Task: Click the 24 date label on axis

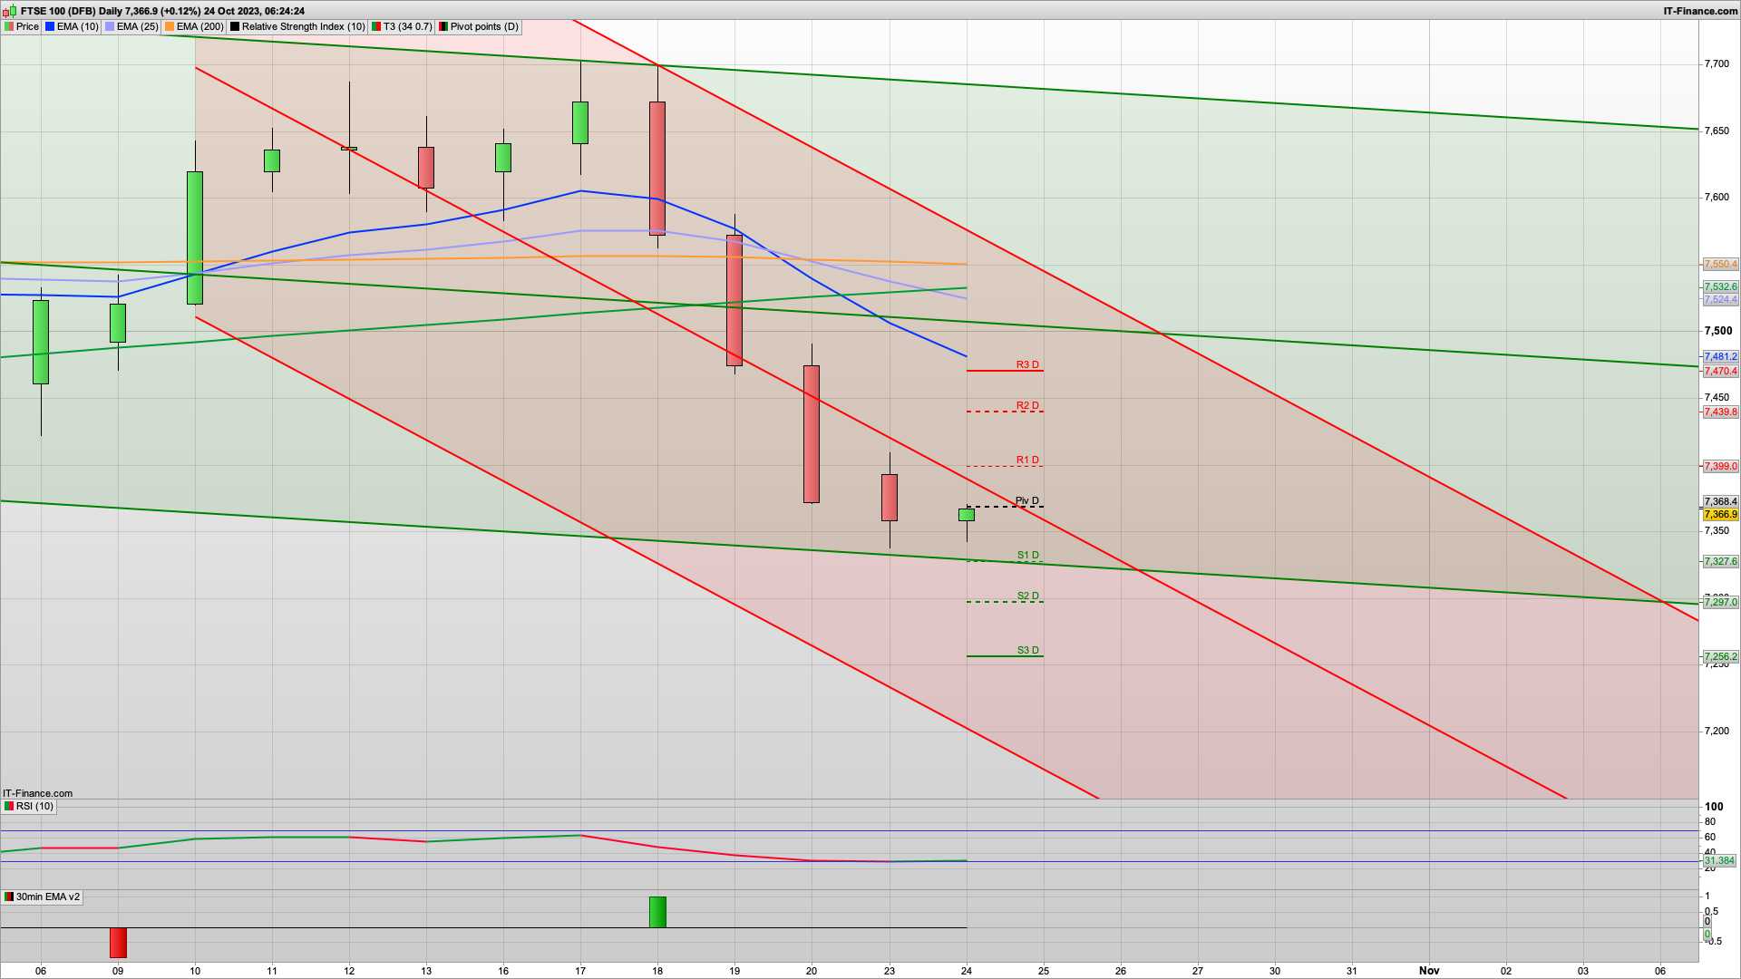Action: pos(967,970)
